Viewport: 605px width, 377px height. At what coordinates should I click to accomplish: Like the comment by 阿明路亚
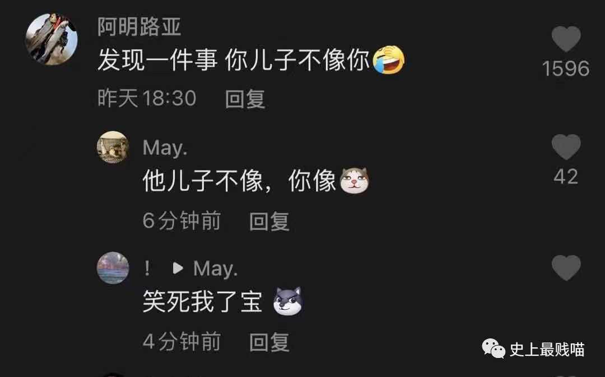566,39
